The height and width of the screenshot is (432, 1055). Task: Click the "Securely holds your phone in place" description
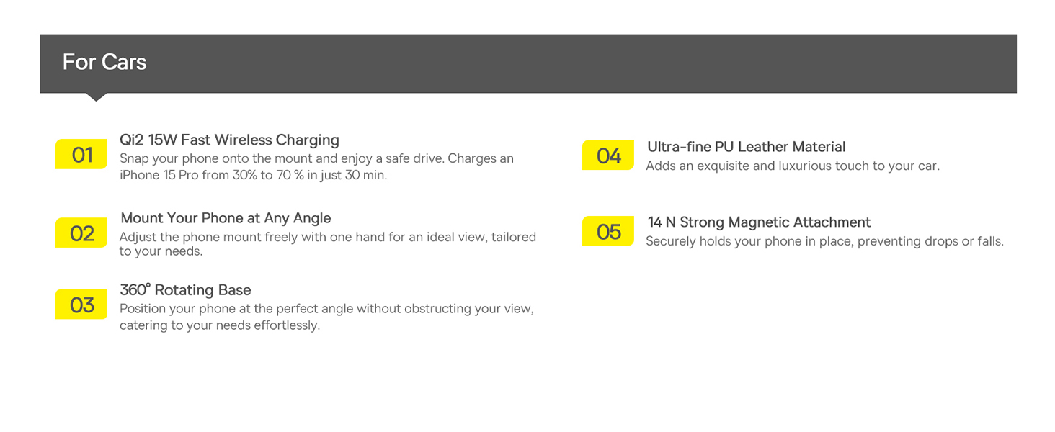824,241
